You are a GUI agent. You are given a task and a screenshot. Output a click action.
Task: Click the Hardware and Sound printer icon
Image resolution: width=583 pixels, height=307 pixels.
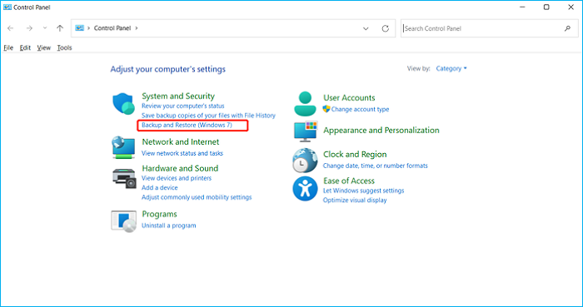coord(125,178)
